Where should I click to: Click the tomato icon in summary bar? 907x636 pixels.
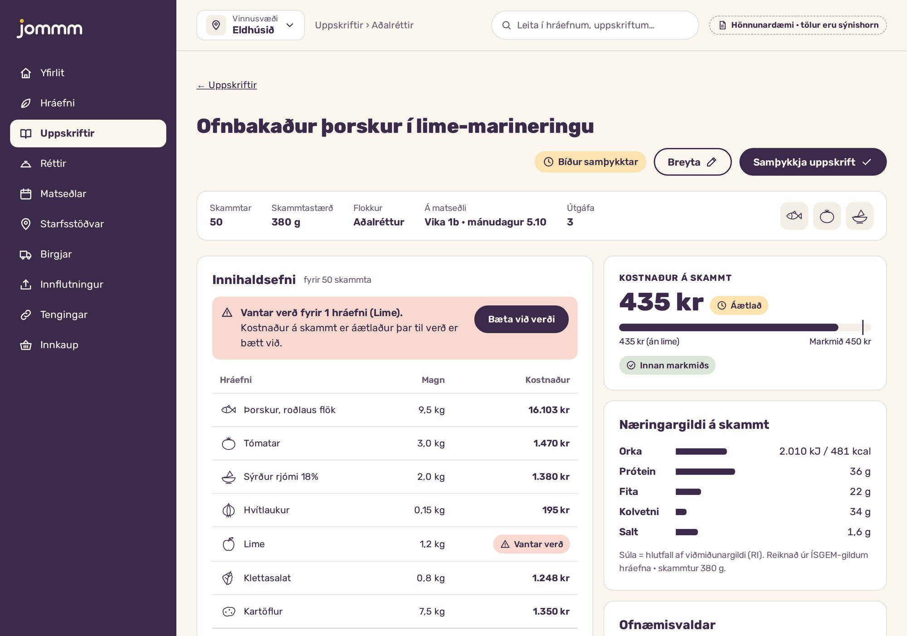click(827, 216)
